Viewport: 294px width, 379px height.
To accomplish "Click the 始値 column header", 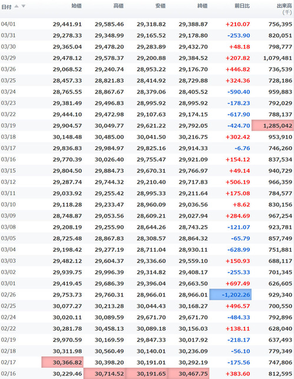I will [77, 6].
